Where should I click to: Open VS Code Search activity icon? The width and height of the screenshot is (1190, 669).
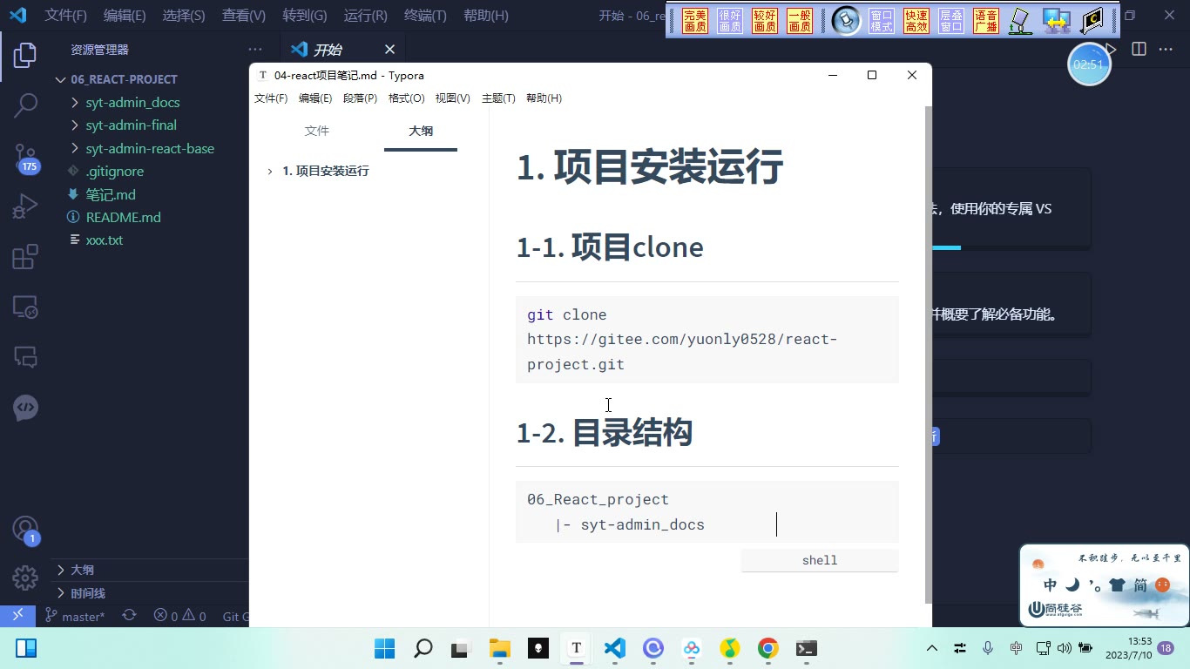tap(25, 106)
